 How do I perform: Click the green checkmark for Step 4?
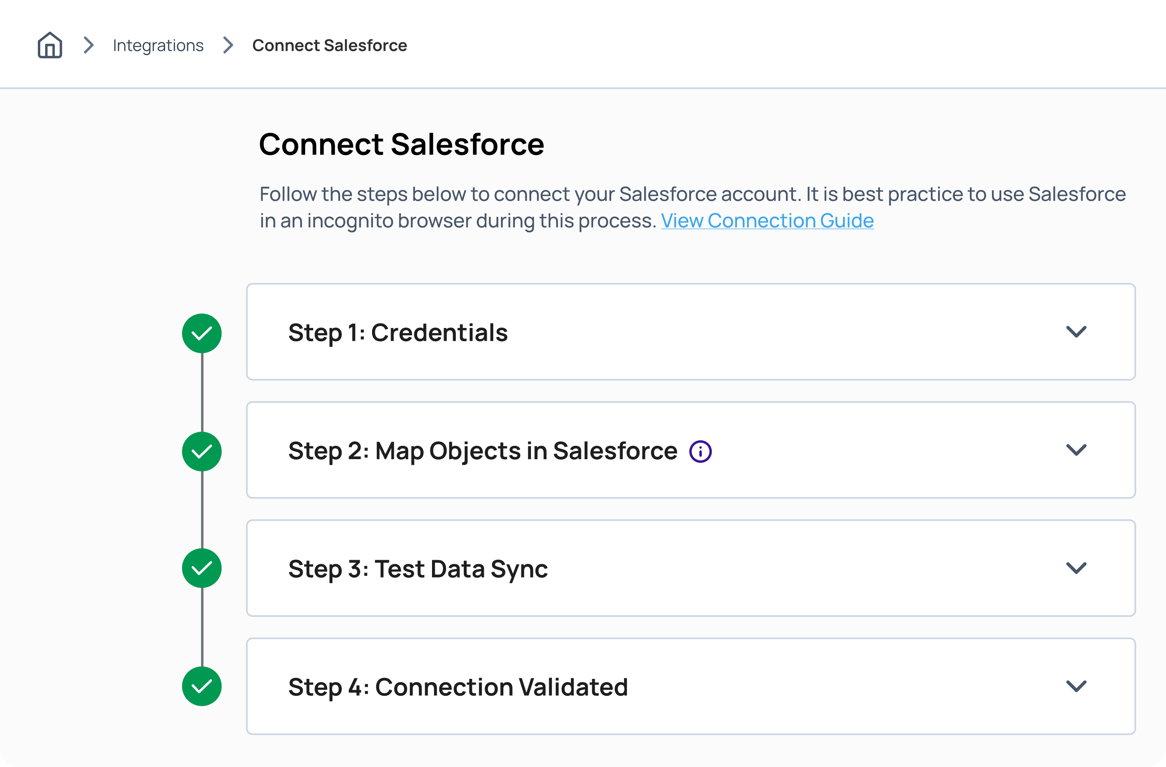202,686
